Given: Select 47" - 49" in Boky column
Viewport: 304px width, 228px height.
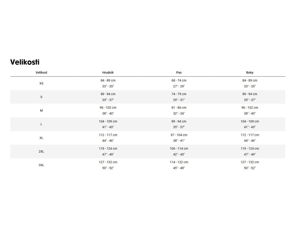Looking at the screenshot, I should click(250, 154).
